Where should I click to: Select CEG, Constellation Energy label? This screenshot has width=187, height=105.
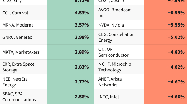(116, 37)
